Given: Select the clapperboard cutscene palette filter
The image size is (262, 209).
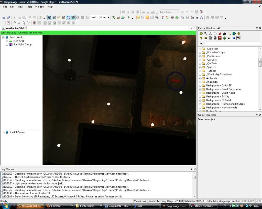Looking at the screenshot, I should pos(224,33).
